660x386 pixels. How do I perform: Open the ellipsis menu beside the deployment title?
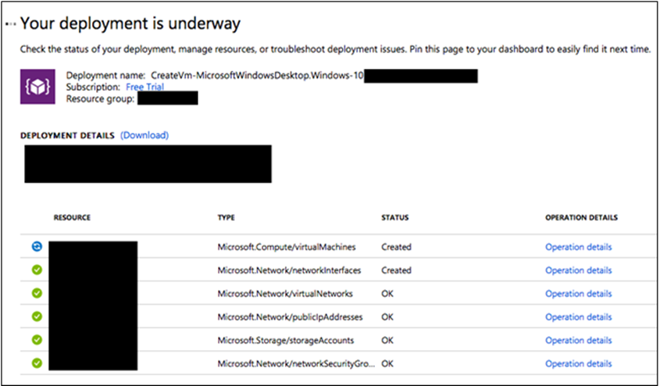tap(10, 24)
